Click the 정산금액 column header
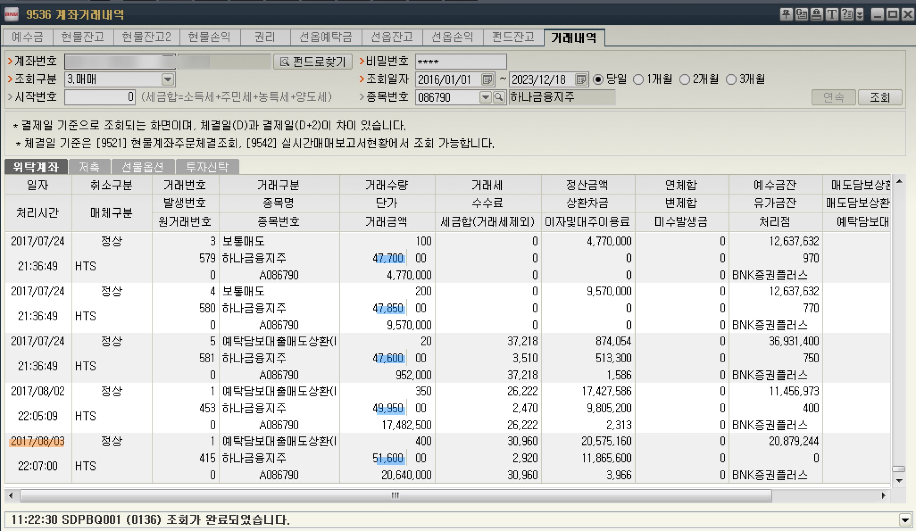This screenshot has width=916, height=531. [x=588, y=185]
